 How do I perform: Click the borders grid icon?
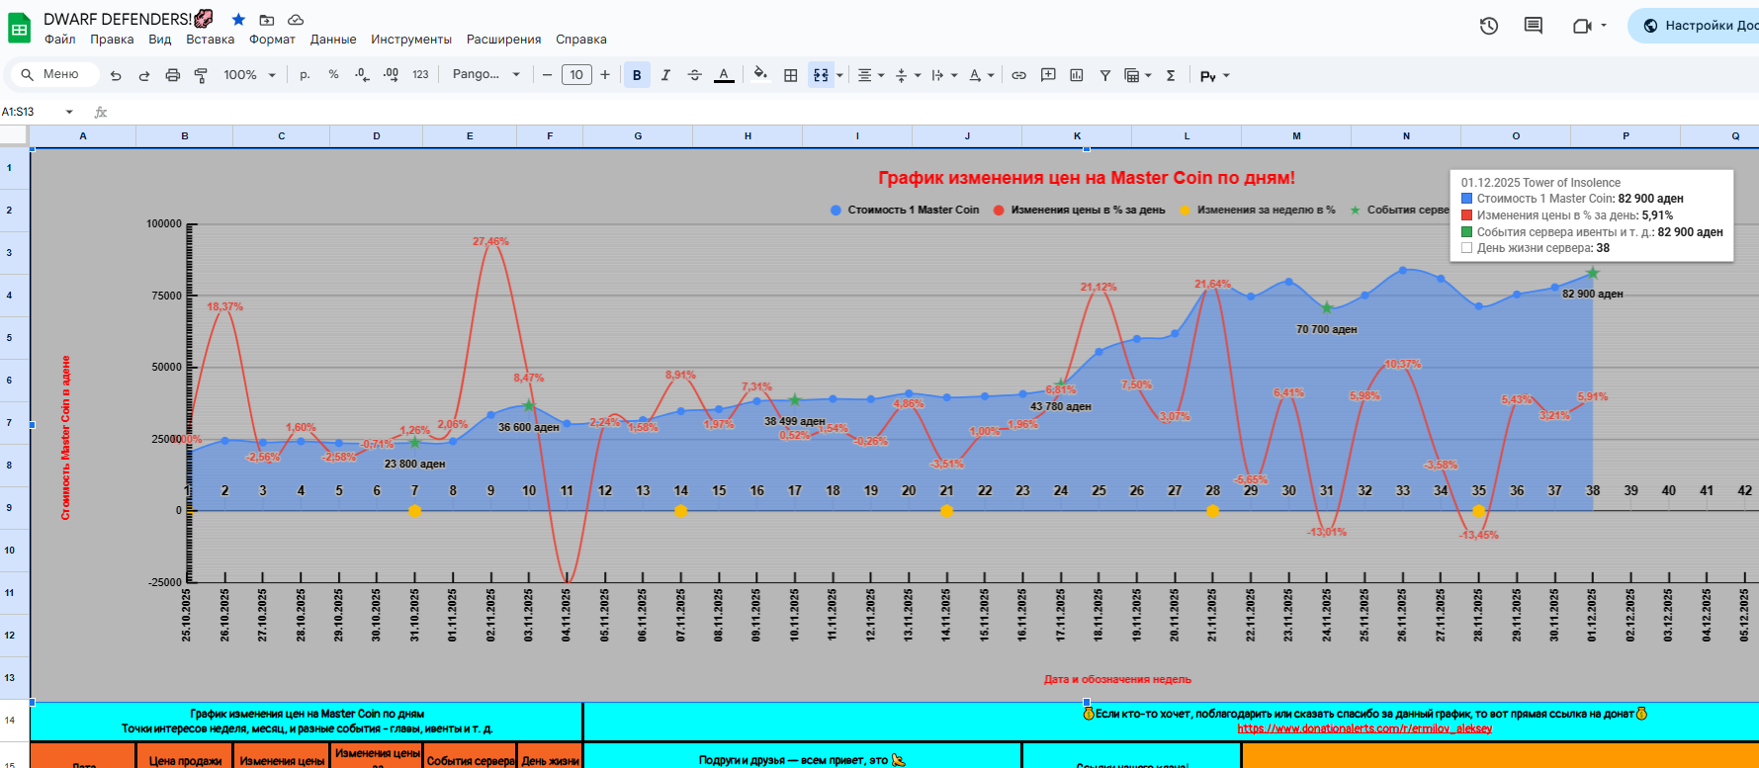tap(791, 75)
